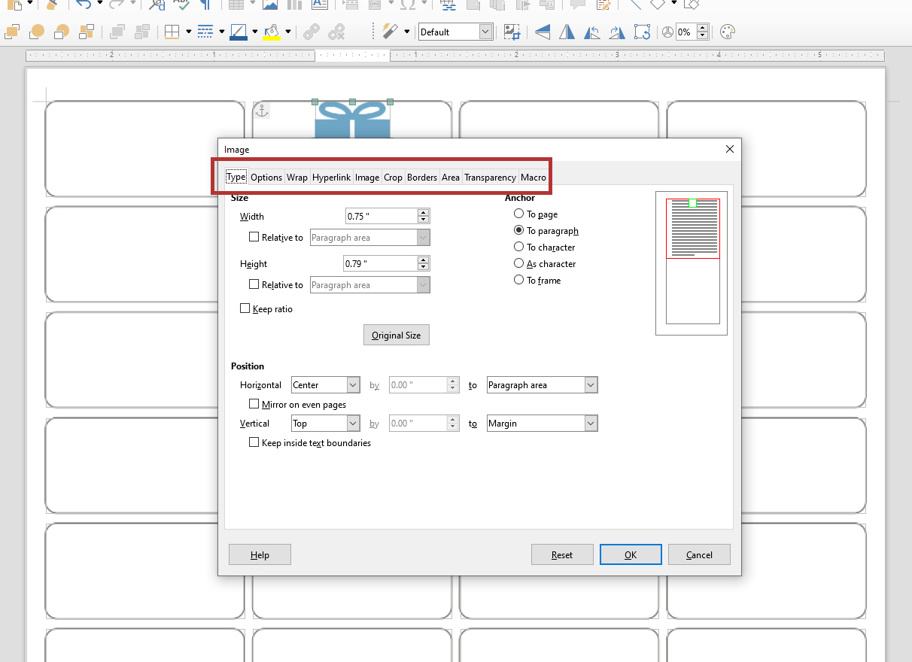Check Mirror on even pages
The image size is (912, 662).
[254, 403]
